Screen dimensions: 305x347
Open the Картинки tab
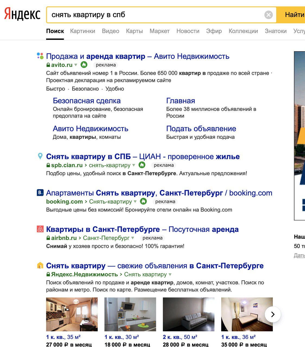83,31
